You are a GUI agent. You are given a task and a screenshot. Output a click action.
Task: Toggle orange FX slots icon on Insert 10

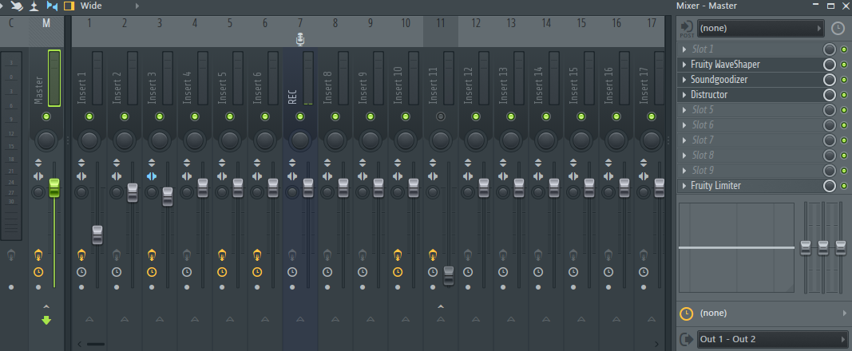coord(397,254)
